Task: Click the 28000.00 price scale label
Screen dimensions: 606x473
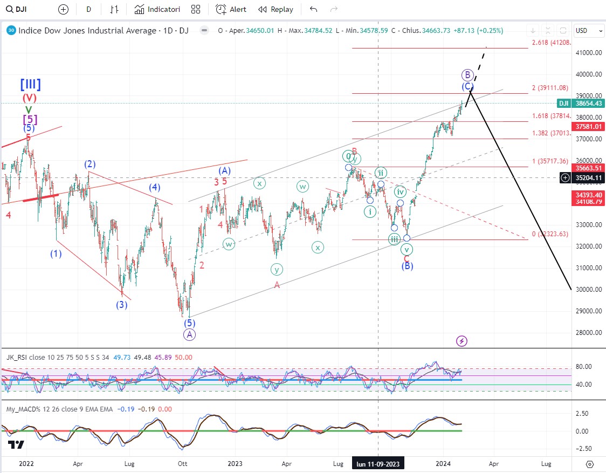Action: point(589,333)
